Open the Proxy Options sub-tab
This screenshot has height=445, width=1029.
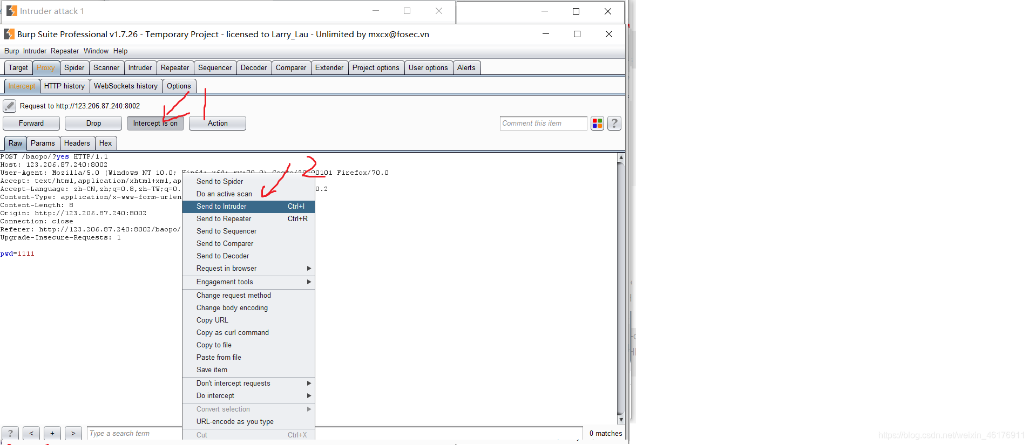coord(179,86)
